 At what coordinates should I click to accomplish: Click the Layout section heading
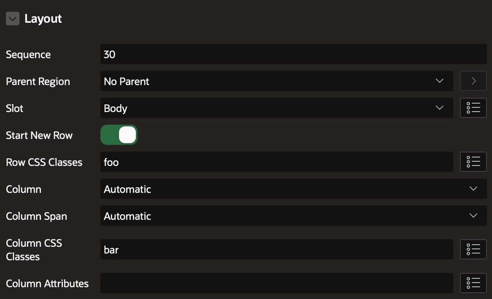tap(43, 19)
